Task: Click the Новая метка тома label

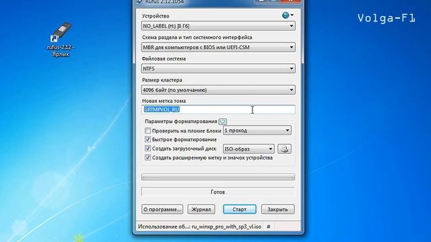Action: (164, 101)
